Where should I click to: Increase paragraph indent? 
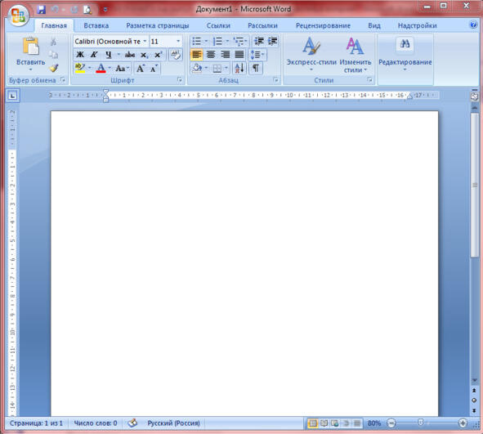(x=273, y=41)
